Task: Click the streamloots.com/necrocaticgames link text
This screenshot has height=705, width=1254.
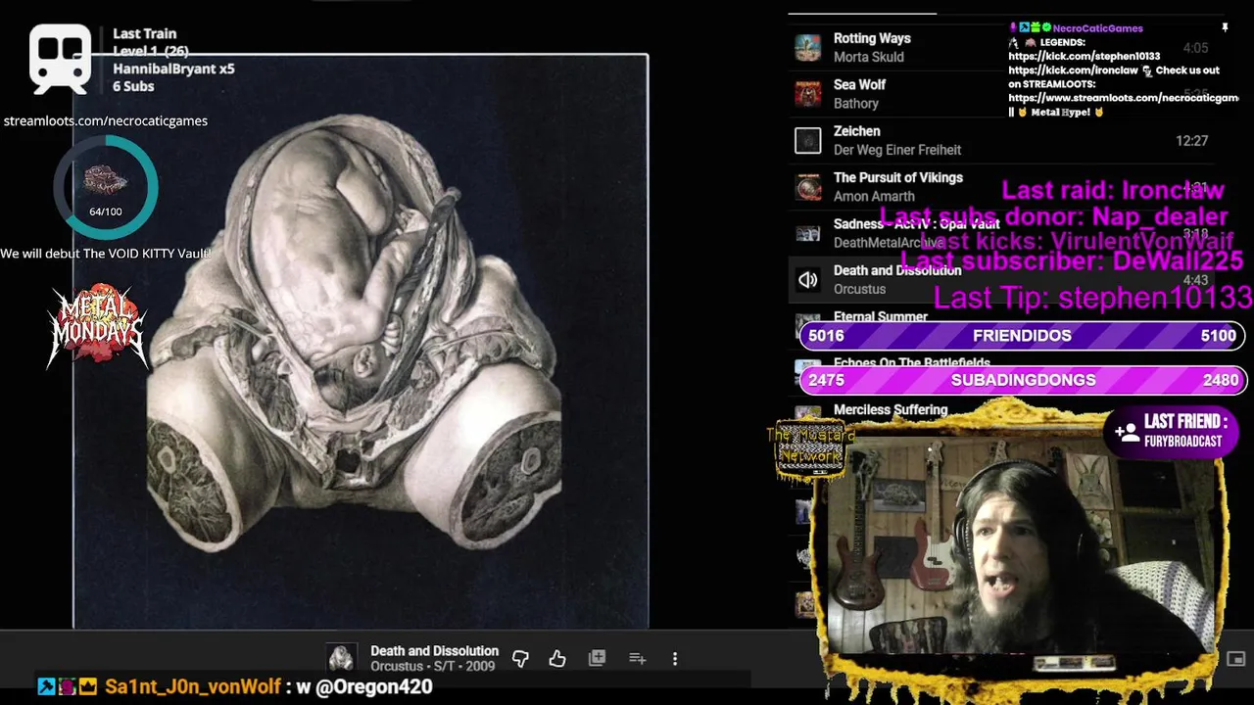Action: tap(106, 121)
